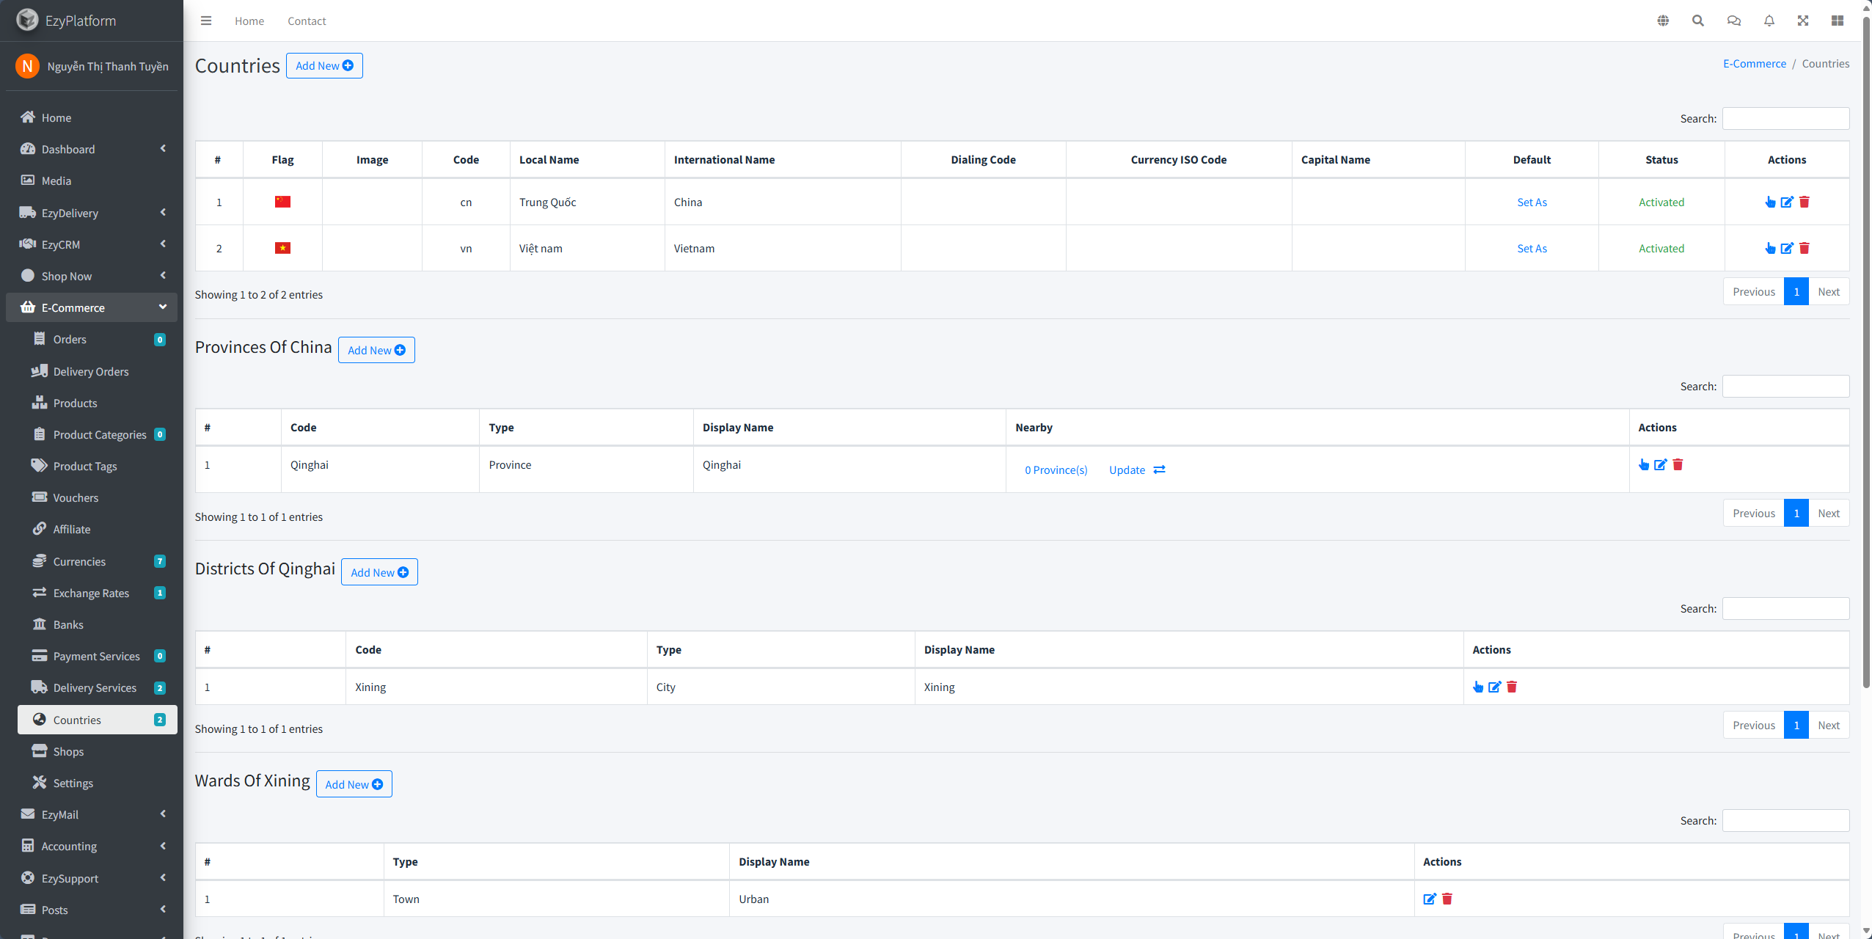Open the chat messages icon
1872x939 pixels.
[1734, 21]
